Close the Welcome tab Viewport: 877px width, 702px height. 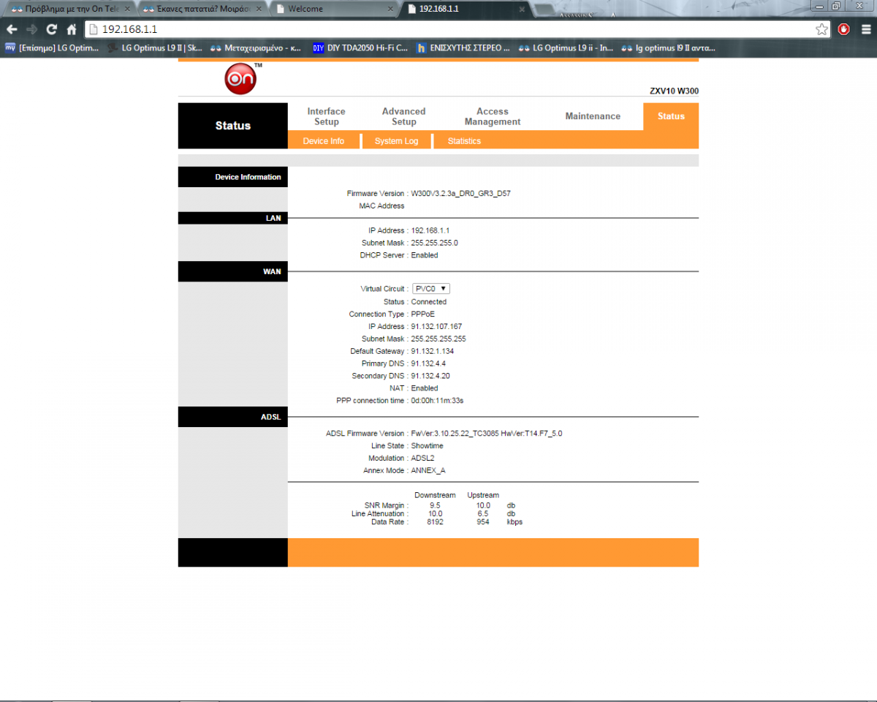pyautogui.click(x=390, y=9)
